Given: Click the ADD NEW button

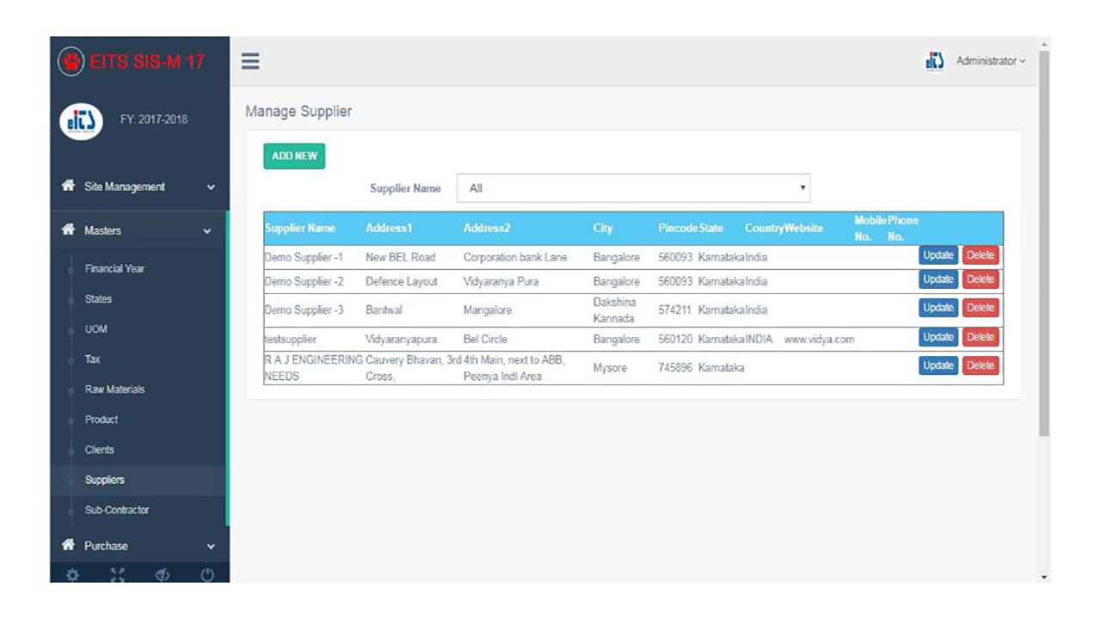Looking at the screenshot, I should [294, 156].
